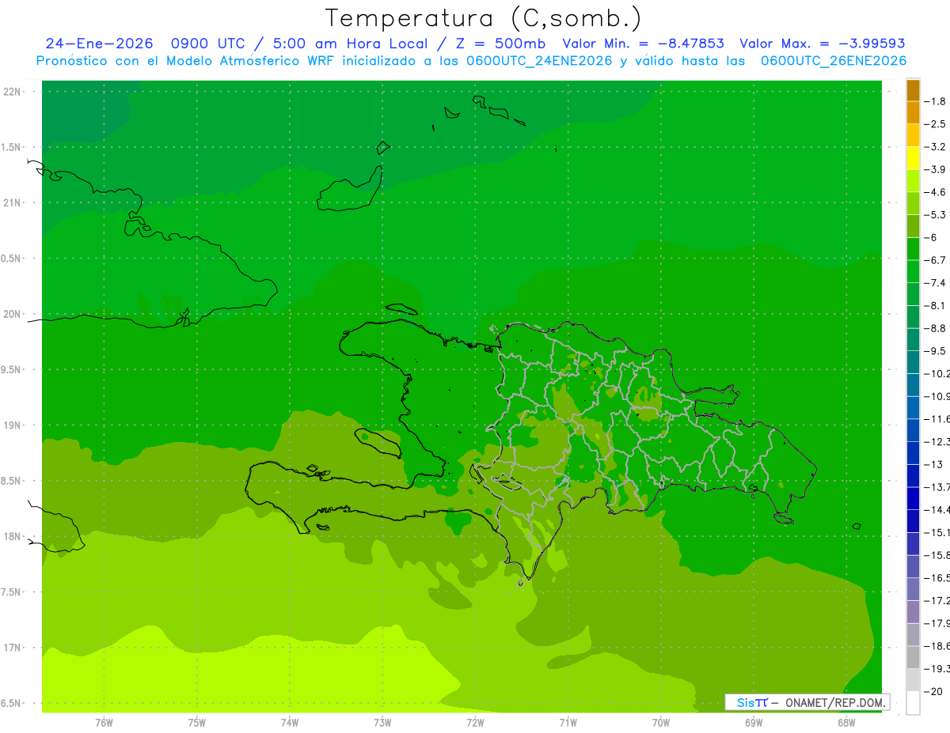
Task: Click the '-6.7' legend label
Action: (935, 260)
